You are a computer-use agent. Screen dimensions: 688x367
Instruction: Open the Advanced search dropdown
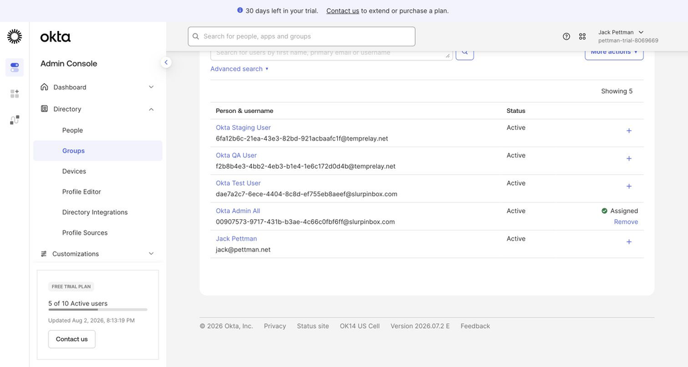(239, 69)
